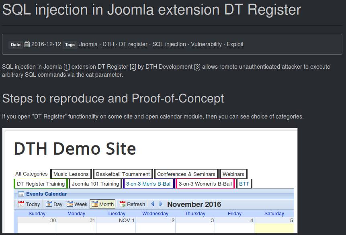346x235 pixels.
Task: Select the 3-on-3 Men's B-Ball category
Action: click(x=149, y=184)
